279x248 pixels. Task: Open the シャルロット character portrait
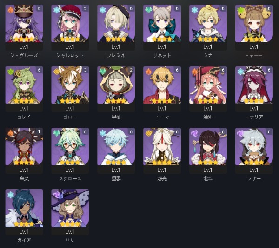70,23
